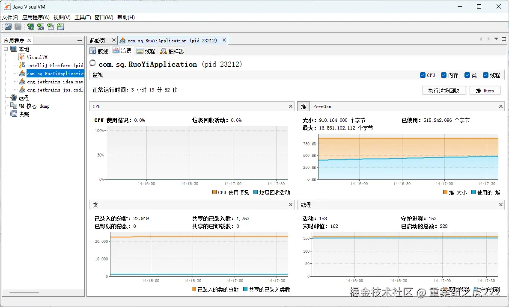Close the CPU chart panel

pos(291,106)
